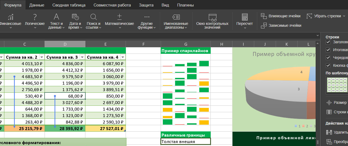Toggle the Заголовок row checkbox

328,42
